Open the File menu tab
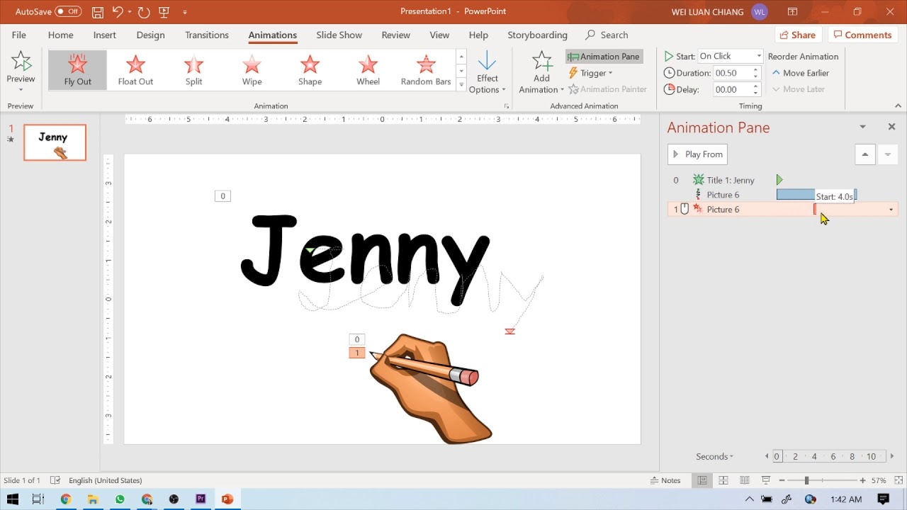Image resolution: width=907 pixels, height=510 pixels. [x=18, y=35]
